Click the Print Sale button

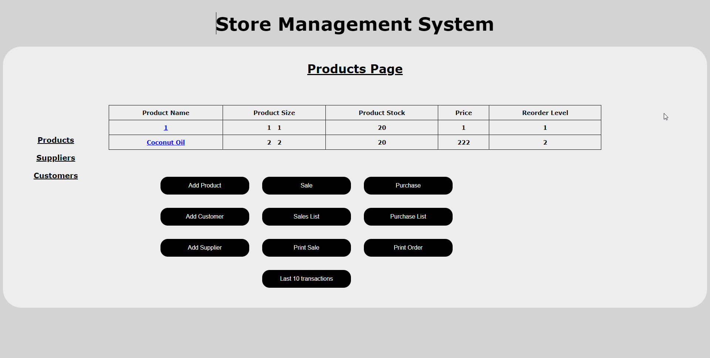[x=307, y=248]
